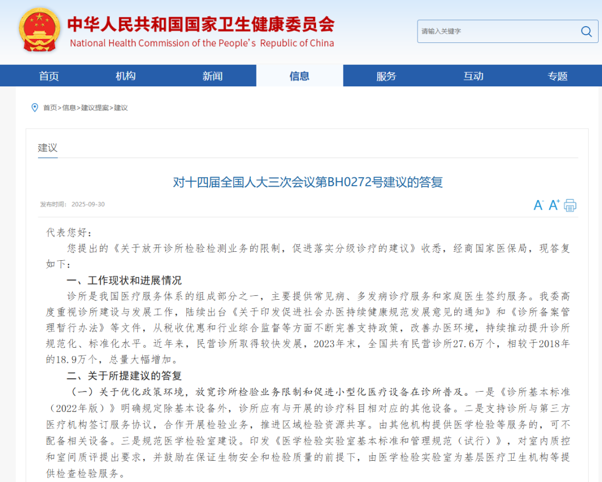Click the print icon to print the article
This screenshot has height=482, width=602.
(x=570, y=206)
